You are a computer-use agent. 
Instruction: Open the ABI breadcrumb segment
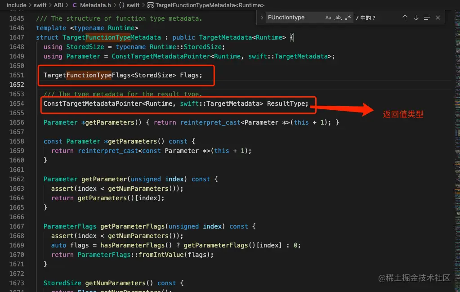click(x=58, y=5)
